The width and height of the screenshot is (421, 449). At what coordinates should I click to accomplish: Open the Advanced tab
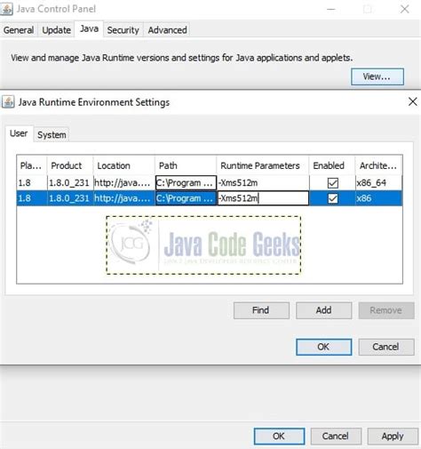[167, 30]
